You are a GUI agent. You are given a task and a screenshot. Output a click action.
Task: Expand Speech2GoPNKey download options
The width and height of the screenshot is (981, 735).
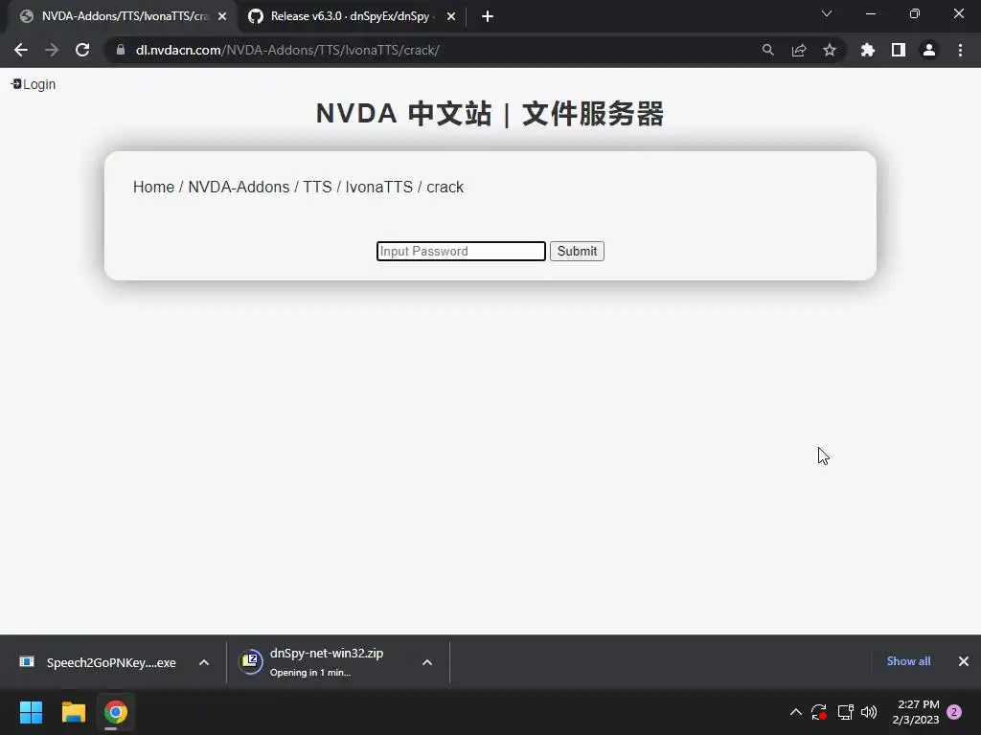tap(204, 662)
